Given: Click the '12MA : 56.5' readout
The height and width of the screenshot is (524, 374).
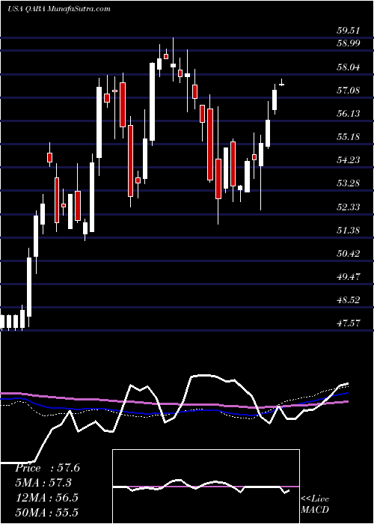Looking at the screenshot, I should [46, 497].
